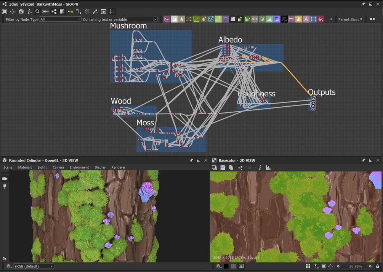
Task: Add a Channel Shuffle node
Action: pos(189,19)
